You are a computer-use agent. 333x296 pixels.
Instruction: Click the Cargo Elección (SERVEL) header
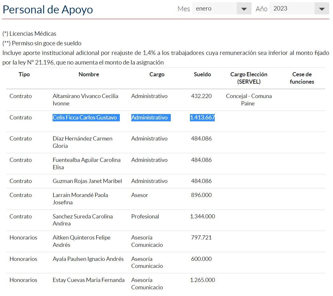click(249, 78)
